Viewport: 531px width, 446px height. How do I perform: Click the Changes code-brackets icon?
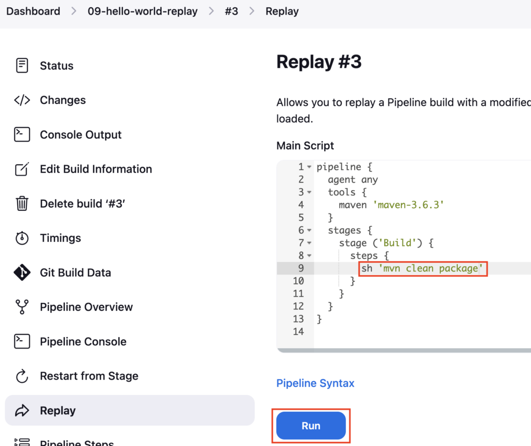click(x=22, y=100)
